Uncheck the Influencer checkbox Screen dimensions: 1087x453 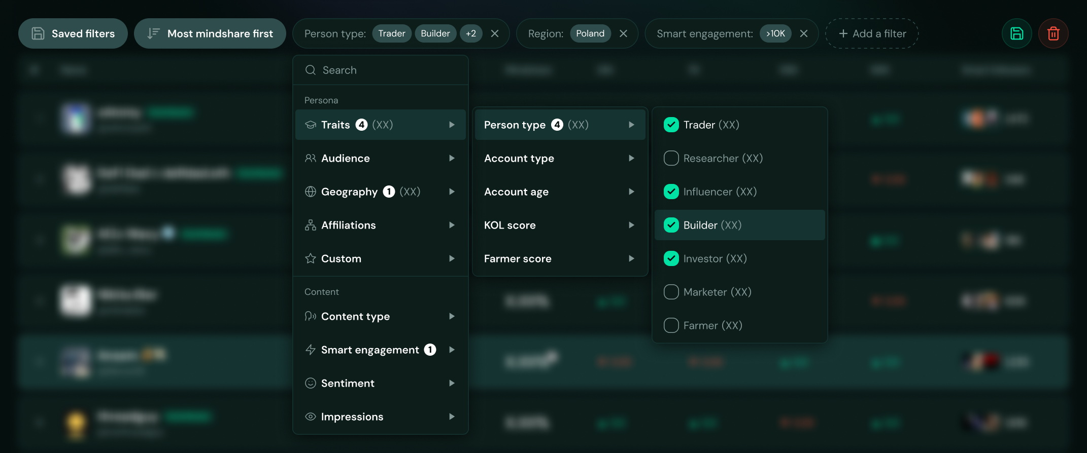coord(671,192)
